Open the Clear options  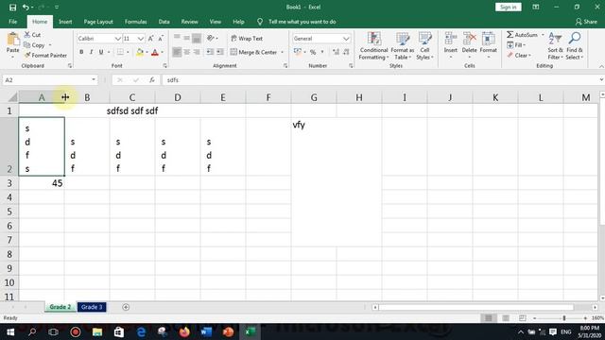[x=519, y=56]
